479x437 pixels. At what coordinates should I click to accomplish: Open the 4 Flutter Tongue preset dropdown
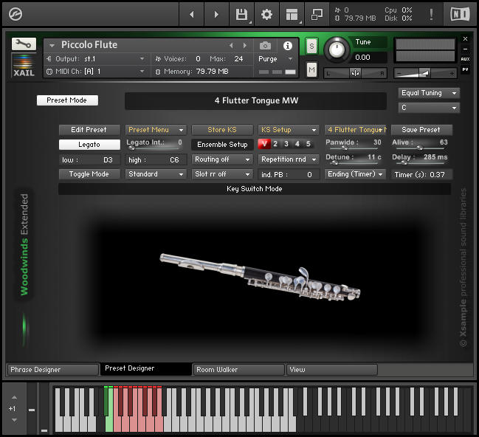[356, 130]
